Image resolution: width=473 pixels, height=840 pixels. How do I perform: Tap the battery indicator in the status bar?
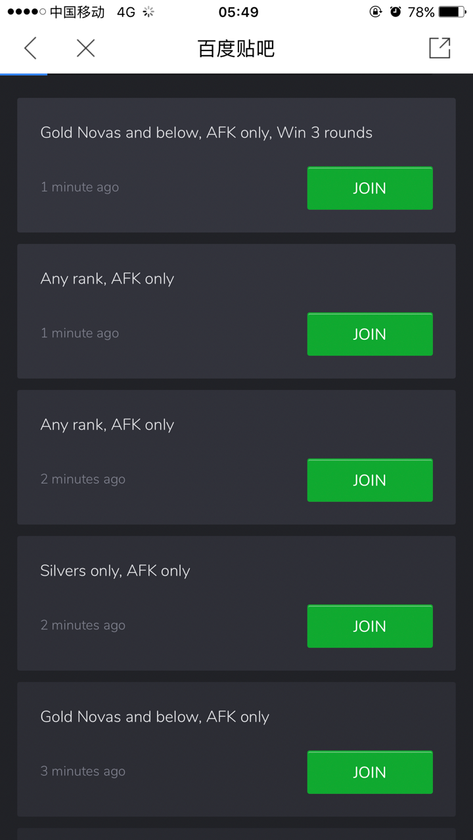pyautogui.click(x=450, y=11)
